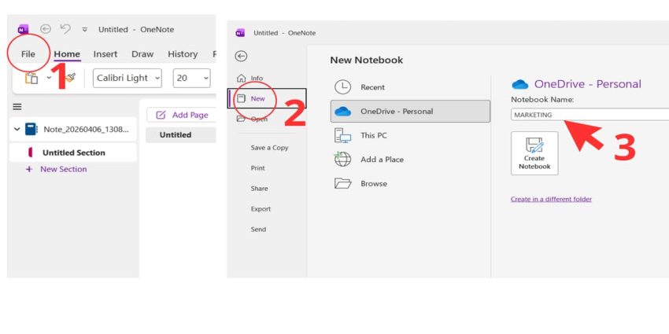Click Send in backstage menu
This screenshot has height=334, width=669.
258,229
